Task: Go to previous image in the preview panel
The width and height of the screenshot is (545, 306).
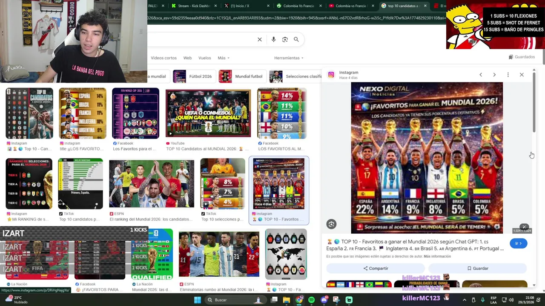Action: (481, 75)
